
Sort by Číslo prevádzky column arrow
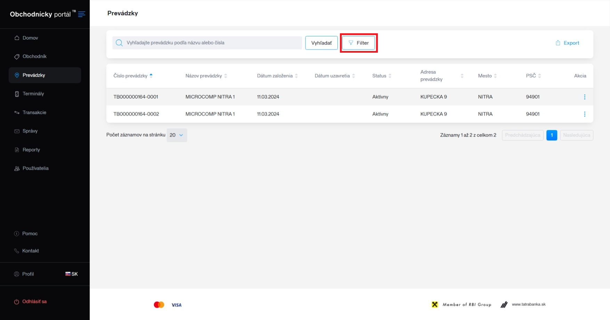click(151, 76)
